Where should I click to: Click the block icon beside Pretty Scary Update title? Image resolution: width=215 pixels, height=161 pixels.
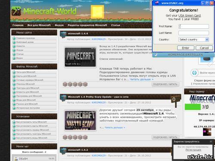(63, 98)
